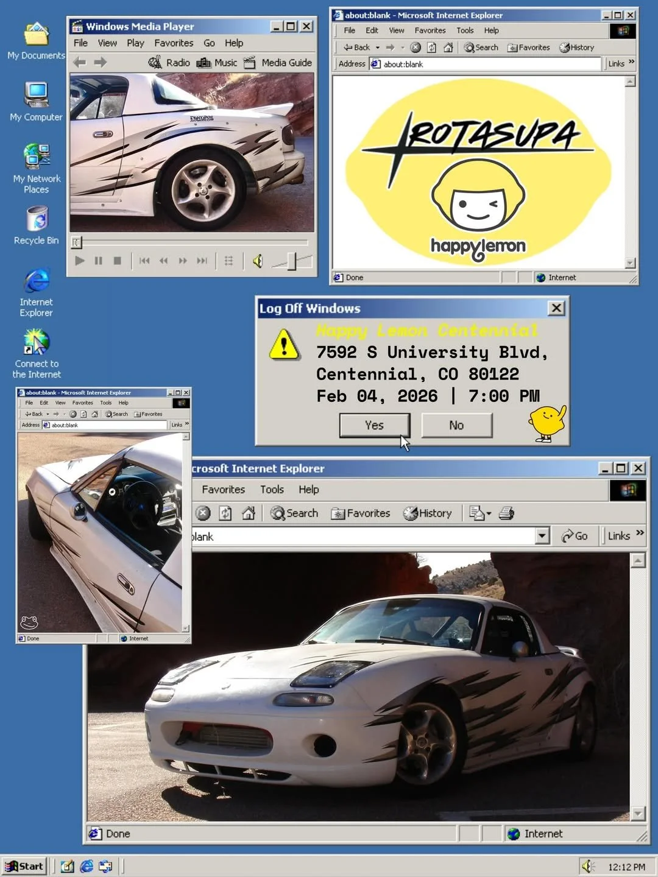Click Home icon in top Internet Explorer window
Screen dimensions: 658x877
coord(448,47)
